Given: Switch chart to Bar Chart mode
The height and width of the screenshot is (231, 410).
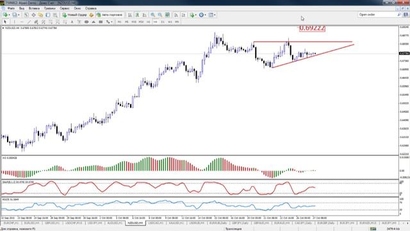Looking at the screenshot, I should click(130, 15).
